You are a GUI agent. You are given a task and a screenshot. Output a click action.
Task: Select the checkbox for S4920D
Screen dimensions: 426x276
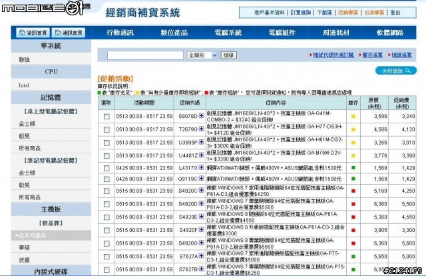(106, 204)
